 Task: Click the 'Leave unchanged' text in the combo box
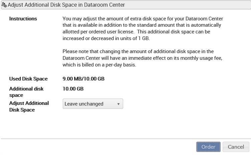pyautogui.click(x=84, y=104)
